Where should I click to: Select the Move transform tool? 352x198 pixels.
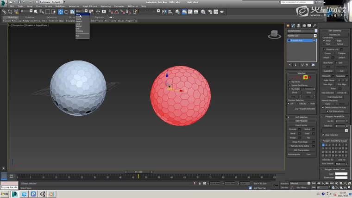click(x=61, y=11)
